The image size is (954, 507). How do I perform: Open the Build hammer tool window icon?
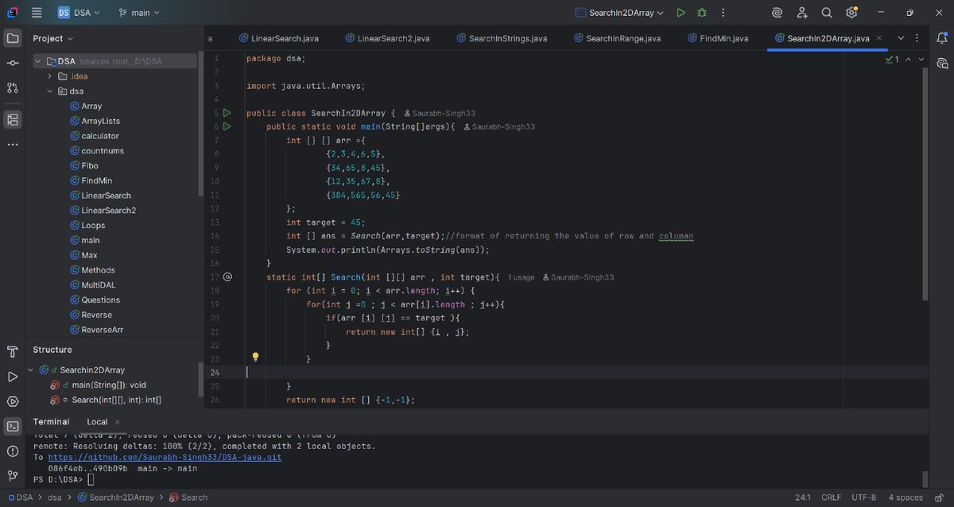pyautogui.click(x=13, y=351)
